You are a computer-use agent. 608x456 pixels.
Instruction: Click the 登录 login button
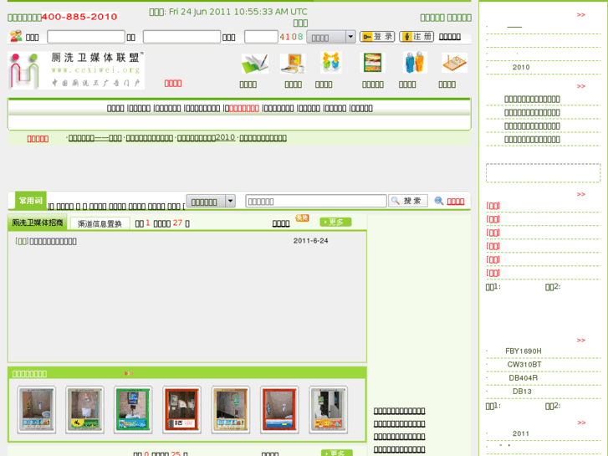[x=377, y=37]
